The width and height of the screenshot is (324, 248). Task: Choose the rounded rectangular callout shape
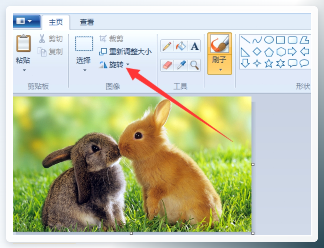point(292,63)
